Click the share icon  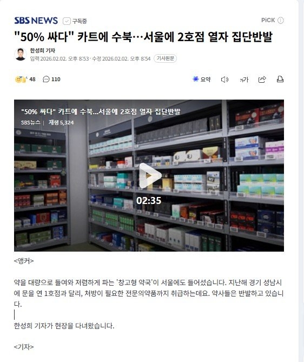point(262,80)
